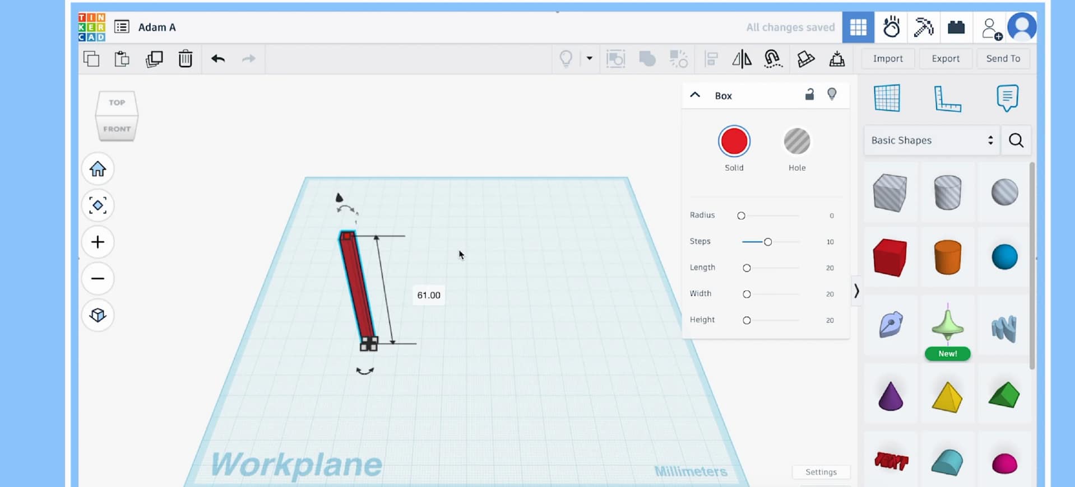The image size is (1075, 487).
Task: Click the Ungroup icon
Action: coord(679,59)
